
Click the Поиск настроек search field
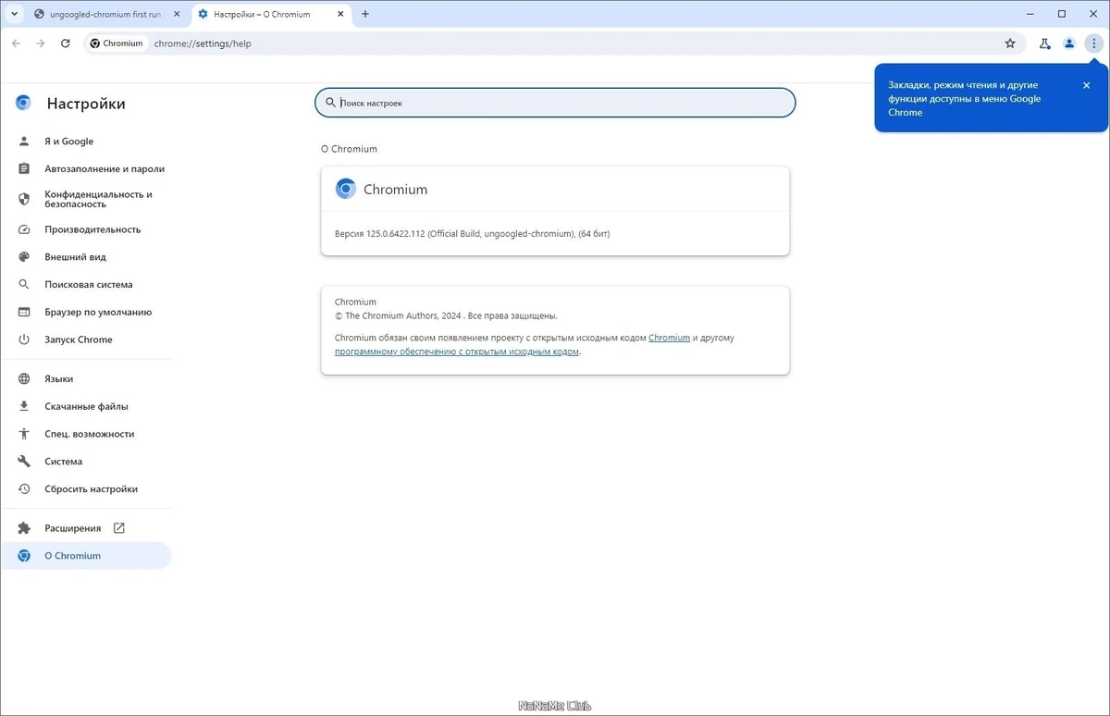[555, 103]
